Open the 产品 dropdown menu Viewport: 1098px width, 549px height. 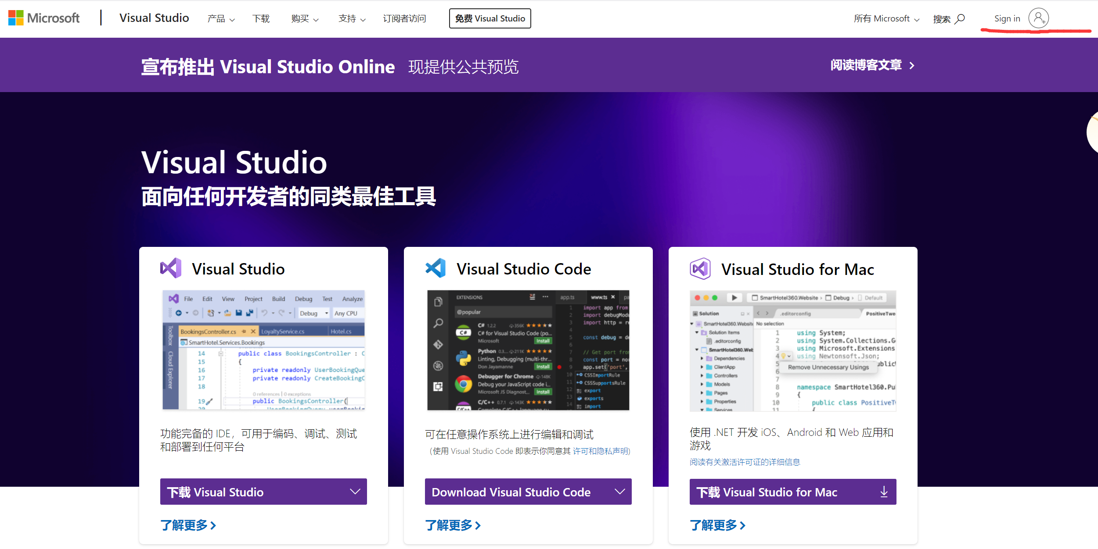(221, 18)
